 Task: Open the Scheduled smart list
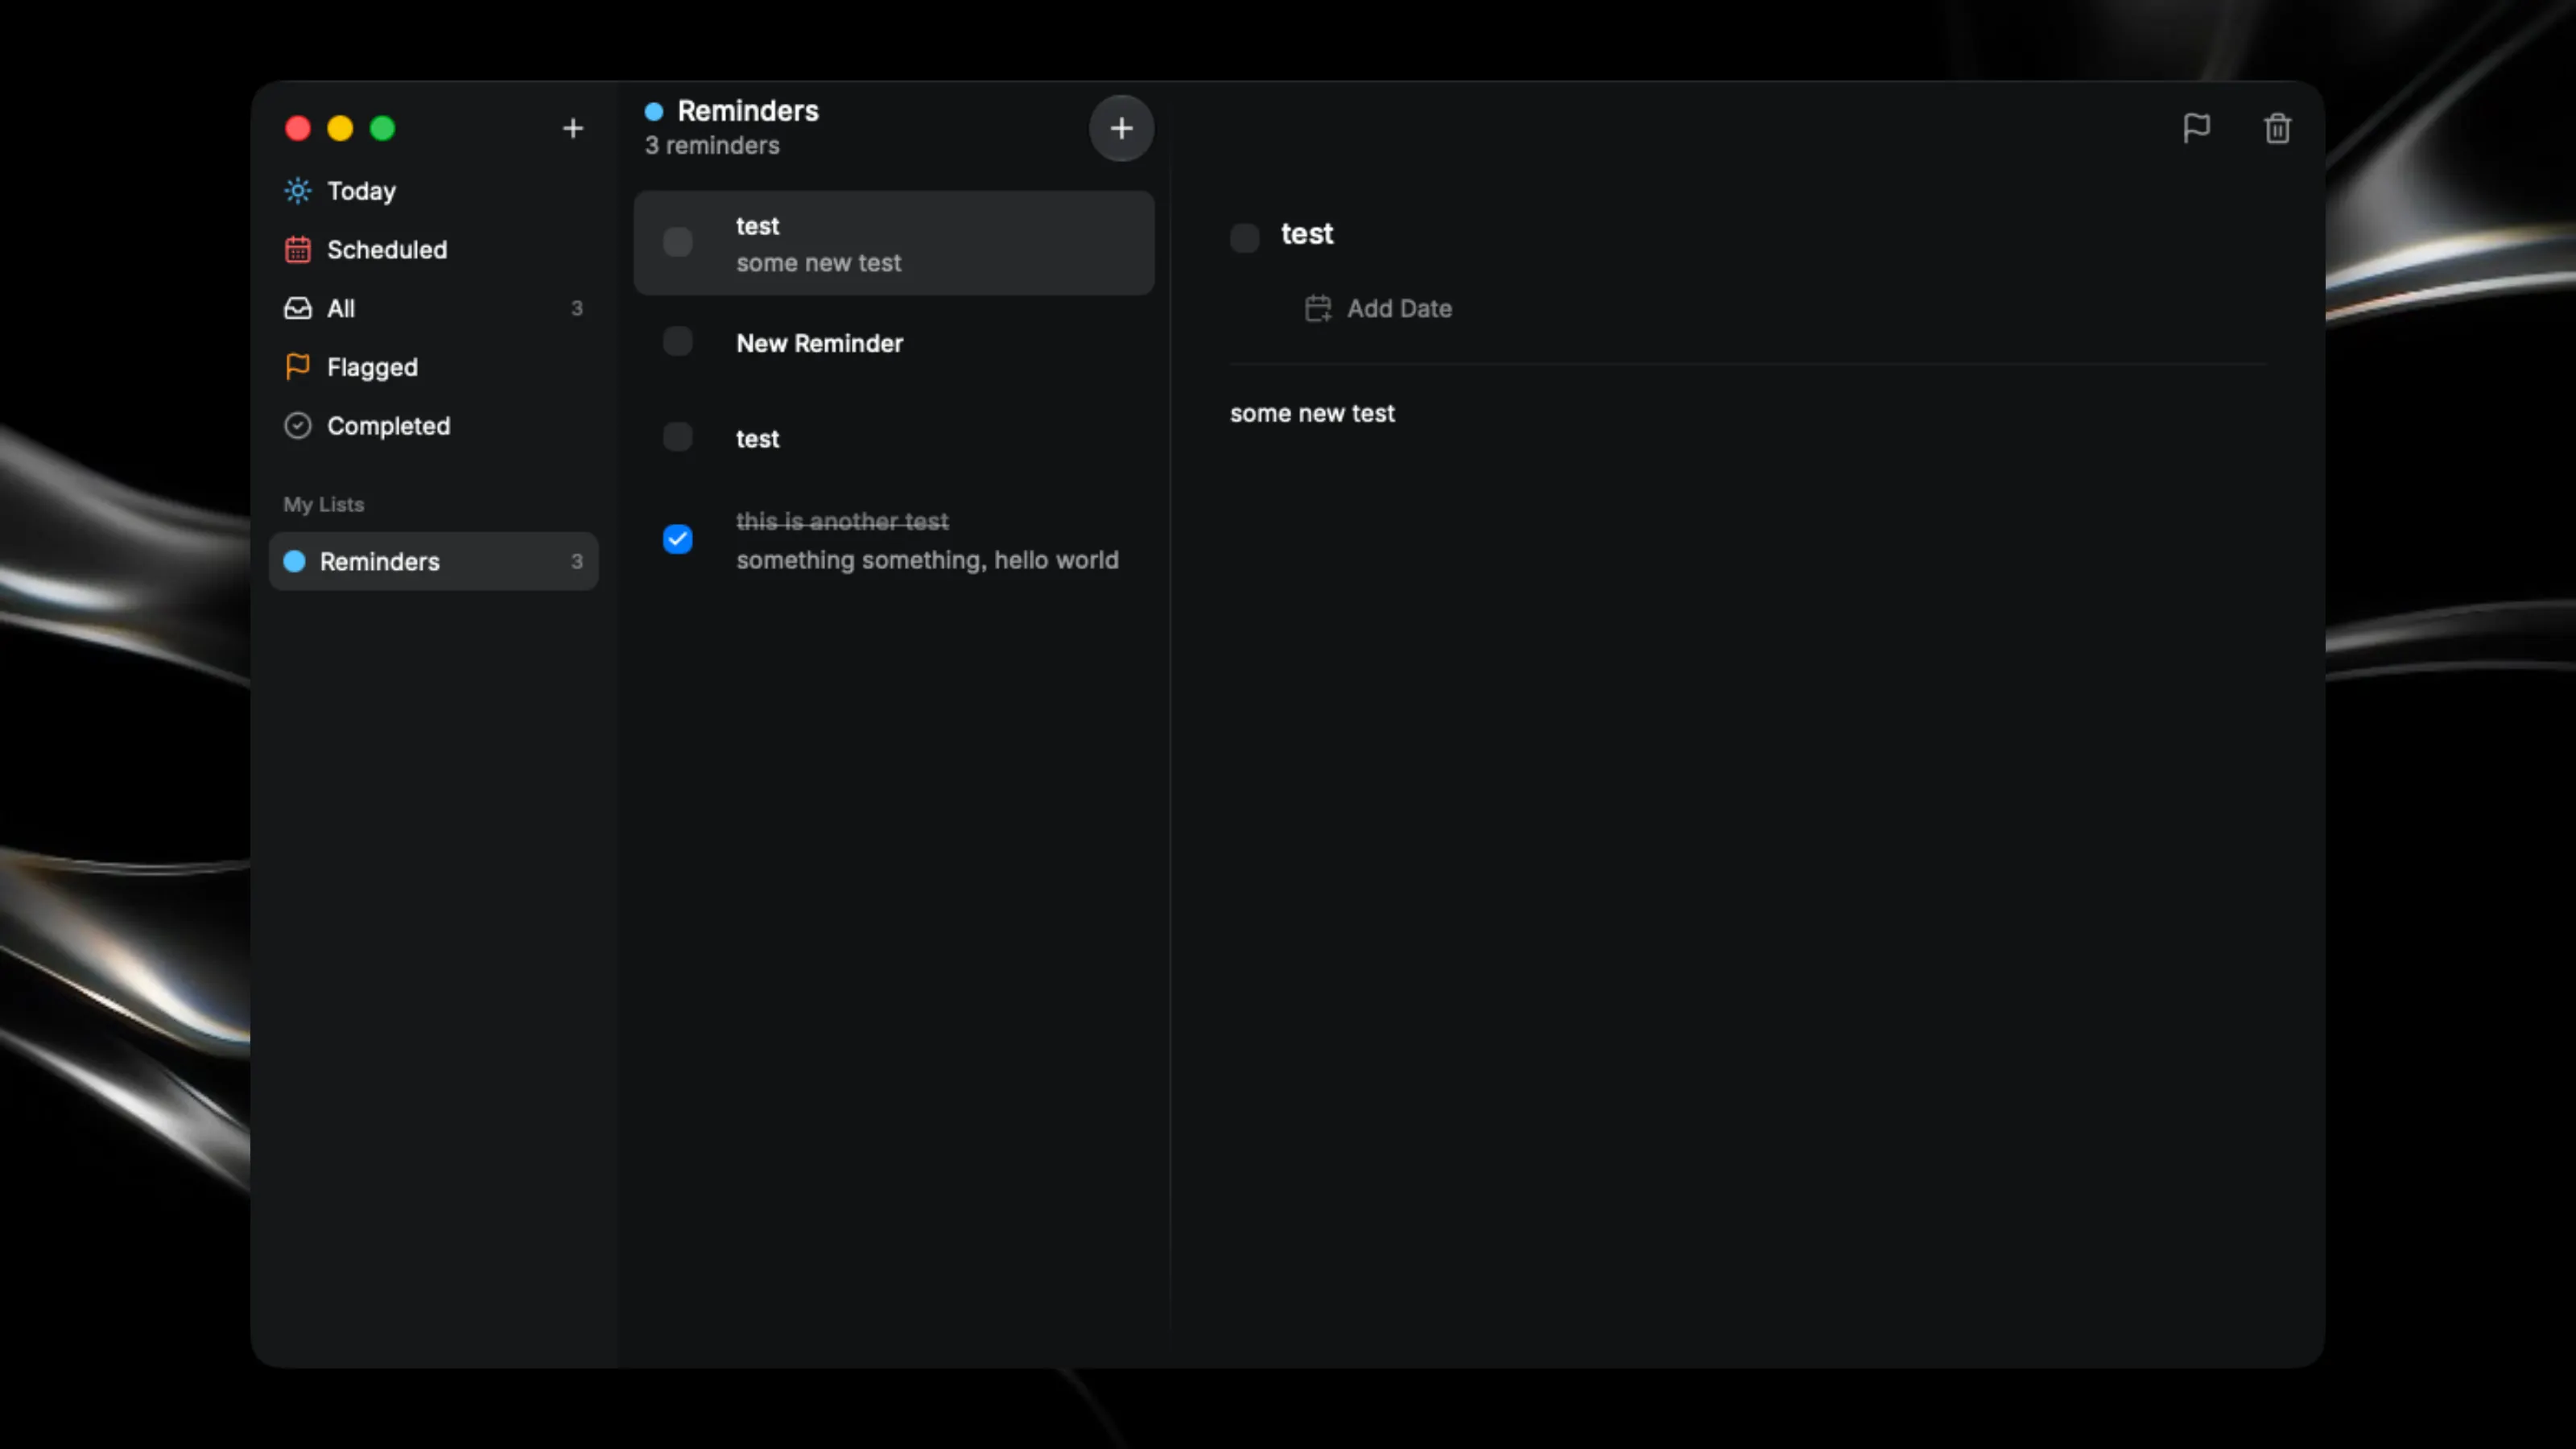(x=433, y=249)
